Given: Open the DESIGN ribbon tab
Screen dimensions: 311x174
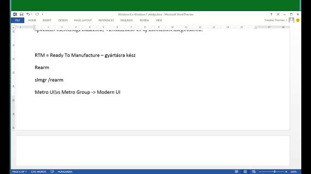Looking at the screenshot, I should point(63,20).
